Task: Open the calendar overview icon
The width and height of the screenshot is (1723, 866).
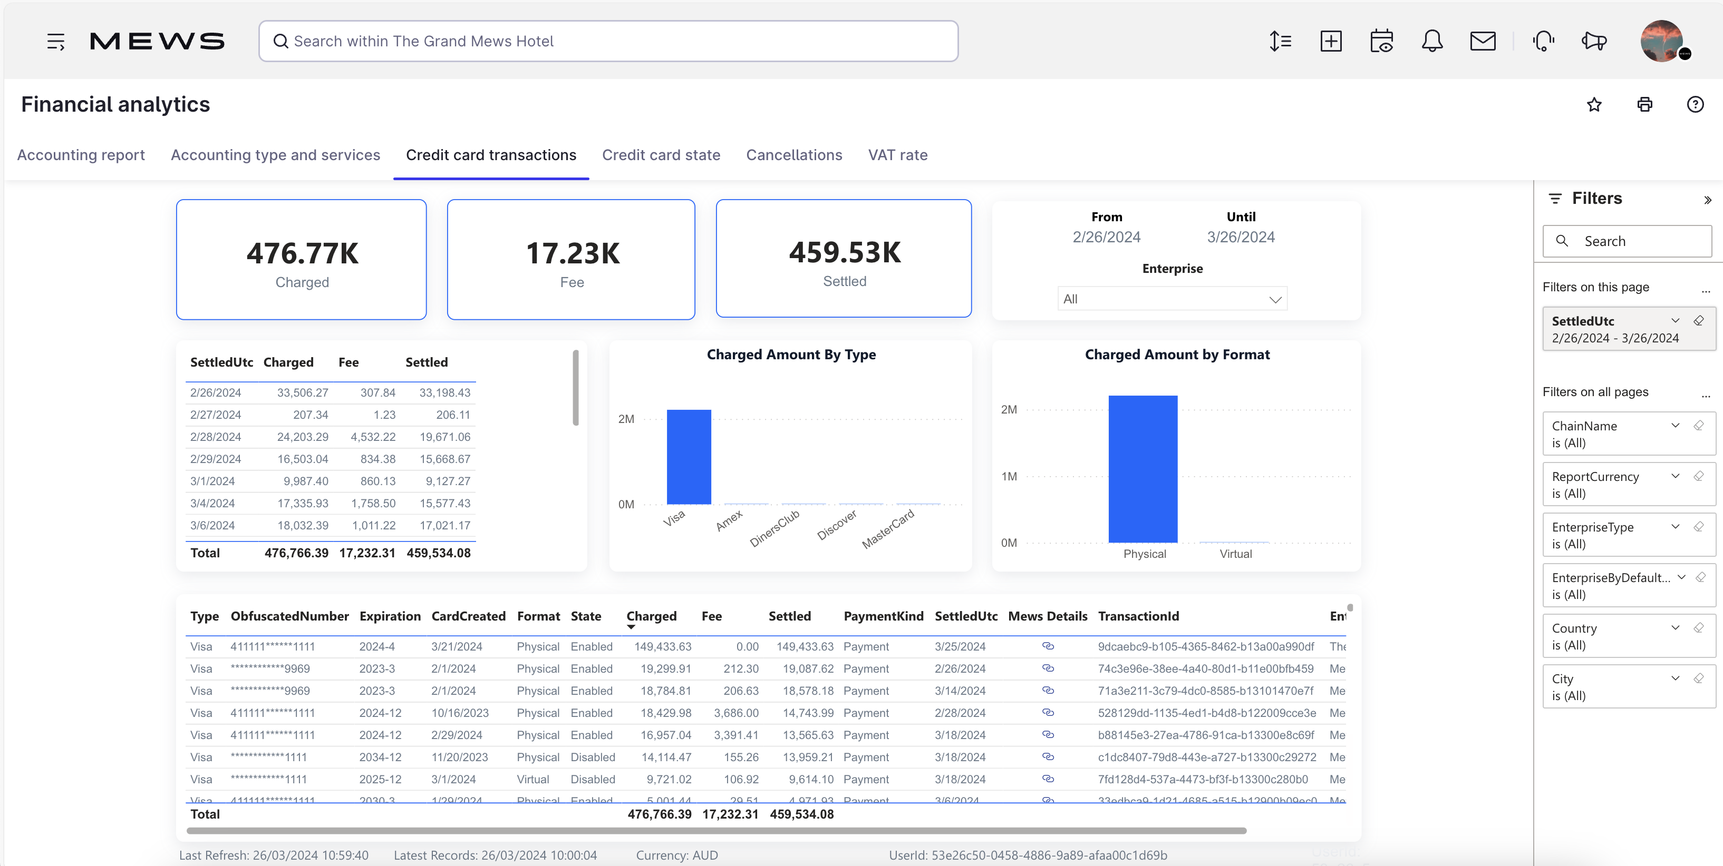Action: [1382, 42]
